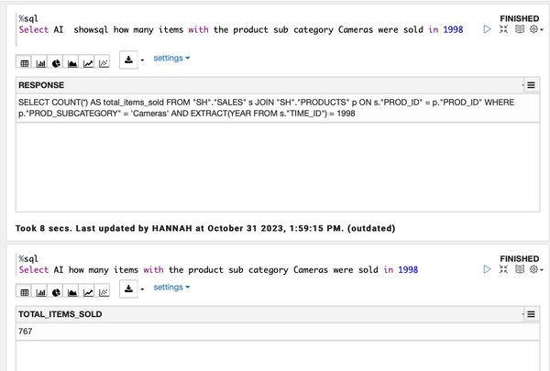Toggle output visibility for the first paragraph
550x371 pixels.
[x=519, y=29]
